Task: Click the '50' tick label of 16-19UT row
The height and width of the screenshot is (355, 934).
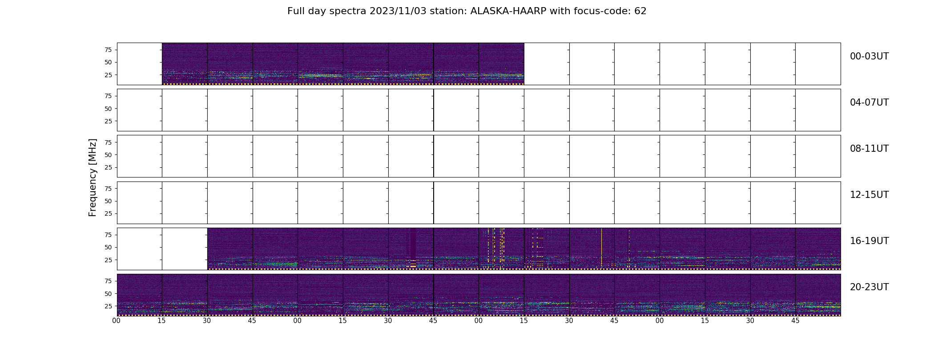Action: pos(108,247)
